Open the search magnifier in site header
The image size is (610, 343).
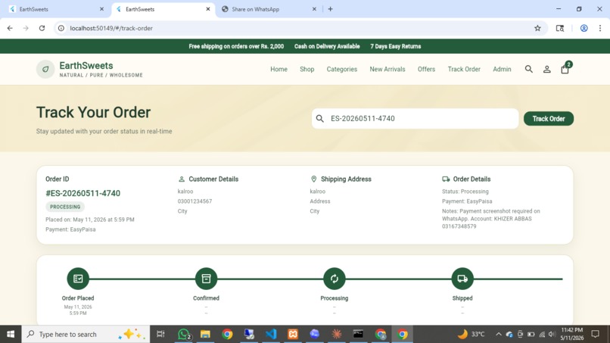tap(529, 70)
